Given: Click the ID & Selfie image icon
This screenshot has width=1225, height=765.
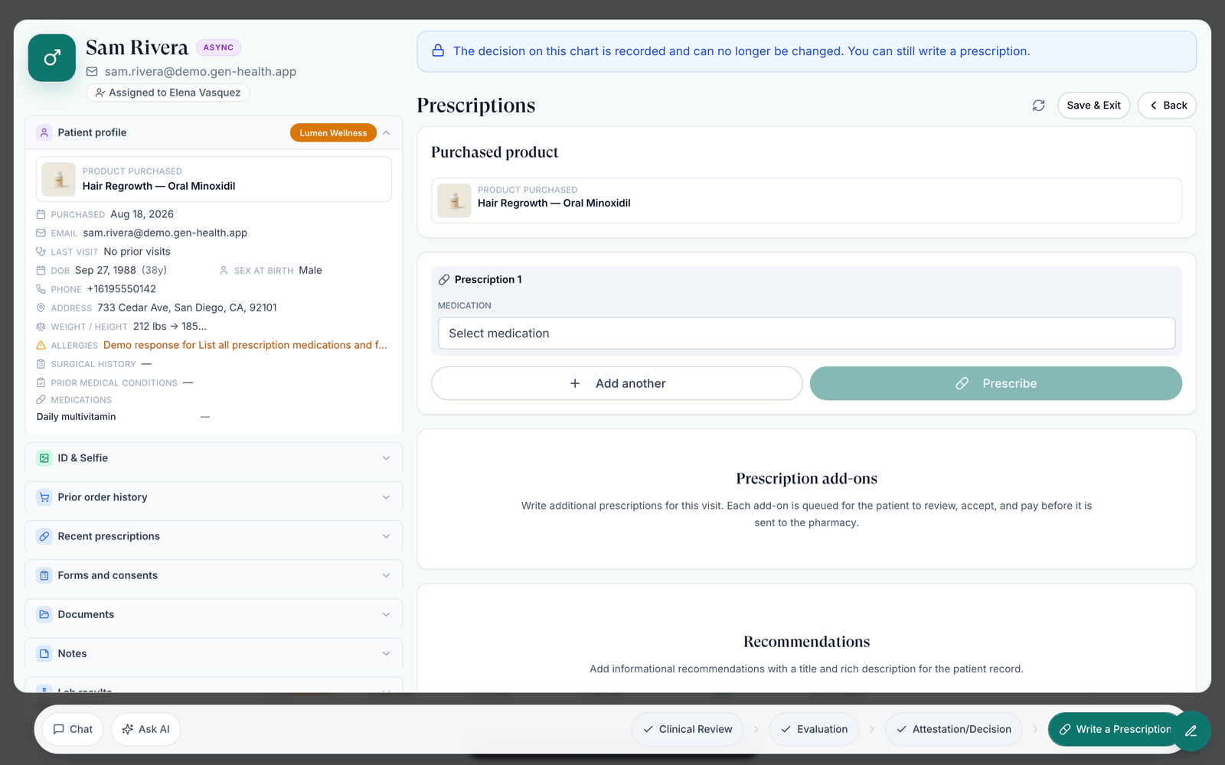Looking at the screenshot, I should (44, 458).
